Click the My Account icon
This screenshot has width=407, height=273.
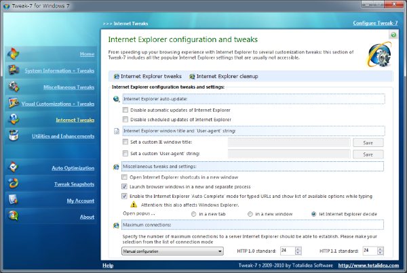14,200
